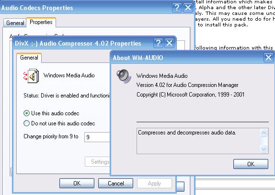Close the DivX Audio Compressor Properties window
The image size is (275, 195).
pyautogui.click(x=169, y=43)
